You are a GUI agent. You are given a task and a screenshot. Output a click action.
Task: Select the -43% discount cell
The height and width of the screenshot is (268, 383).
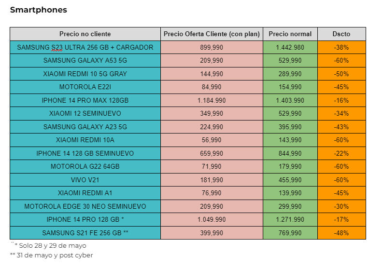click(x=341, y=127)
